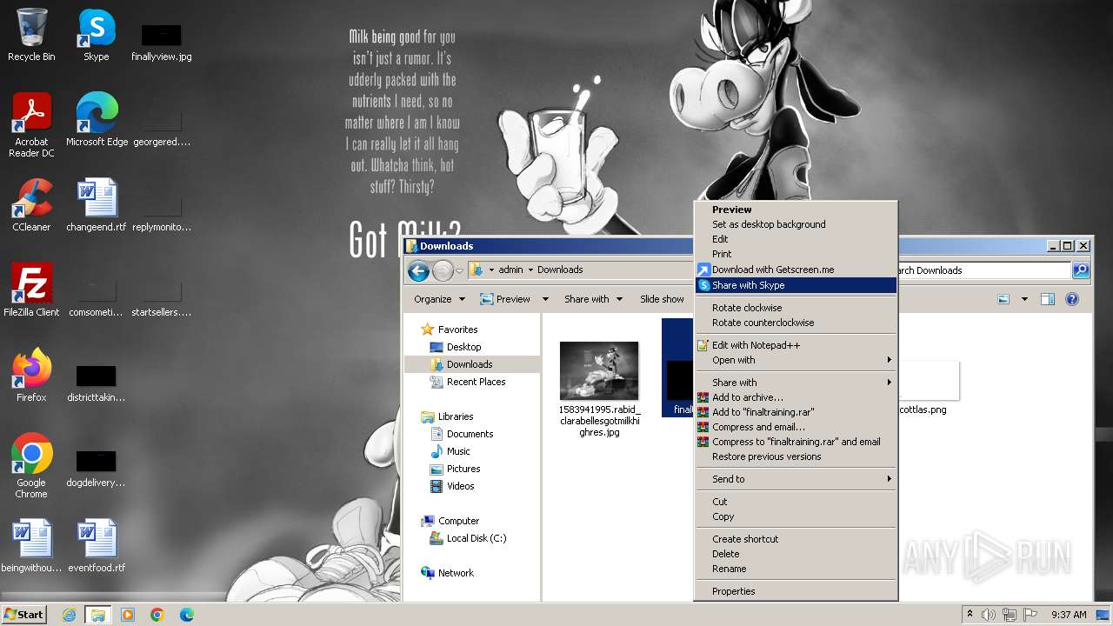Select beingwithou document on desktop
1113x626 pixels.
(x=31, y=546)
